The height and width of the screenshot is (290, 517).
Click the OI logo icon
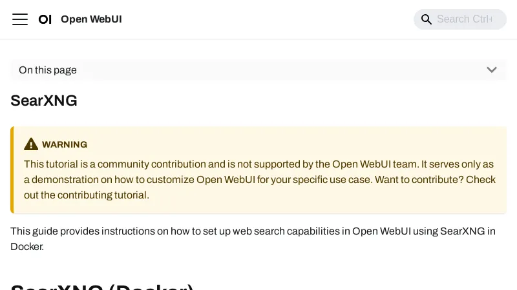pos(45,19)
